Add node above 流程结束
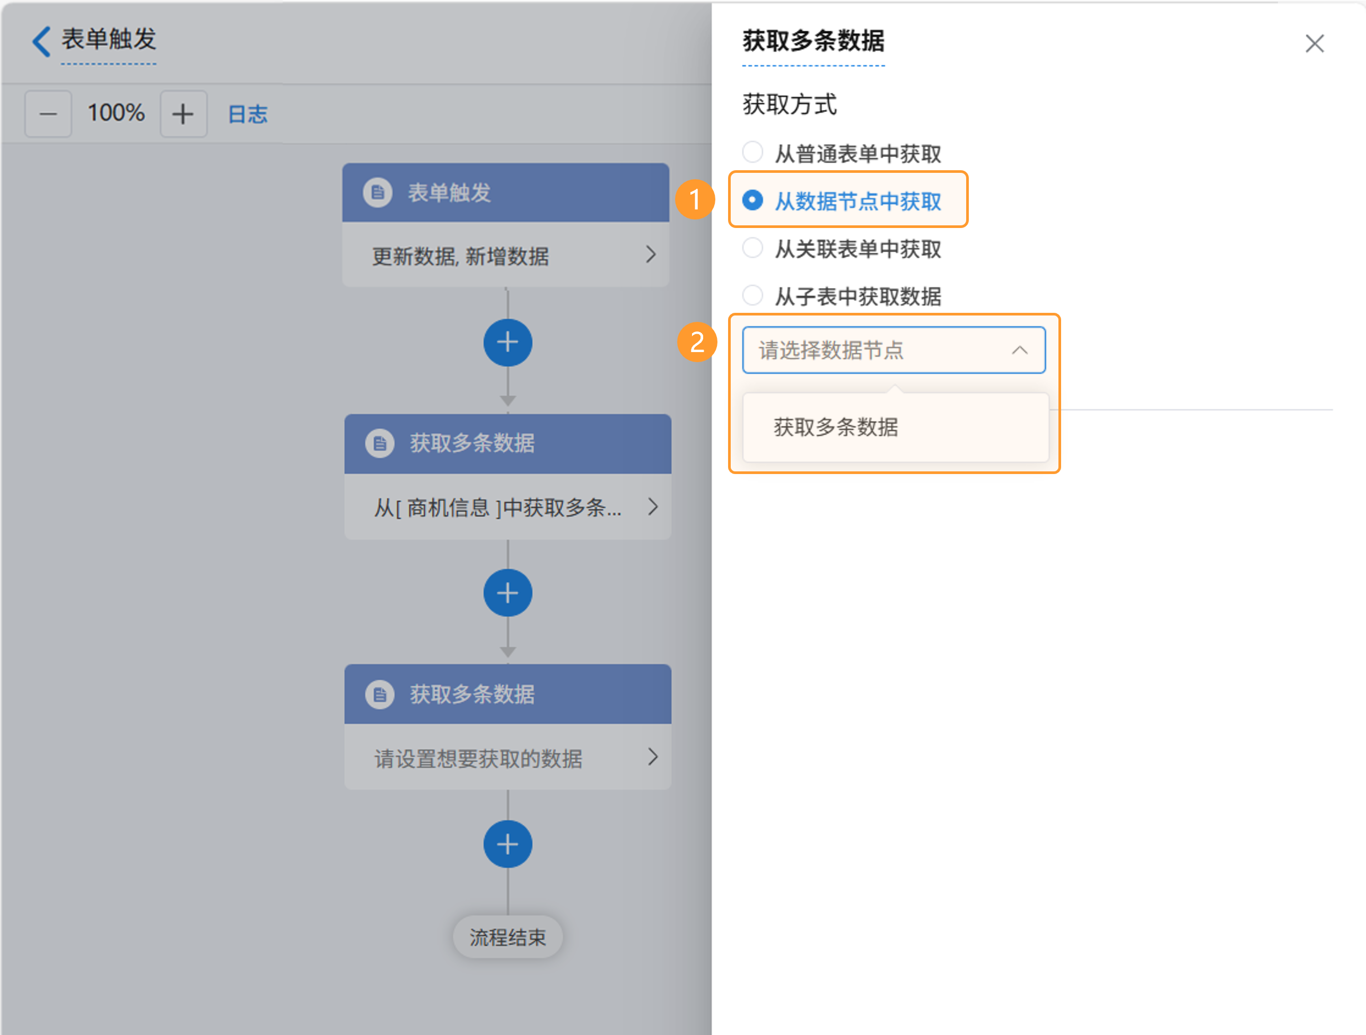This screenshot has height=1035, width=1366. click(507, 844)
